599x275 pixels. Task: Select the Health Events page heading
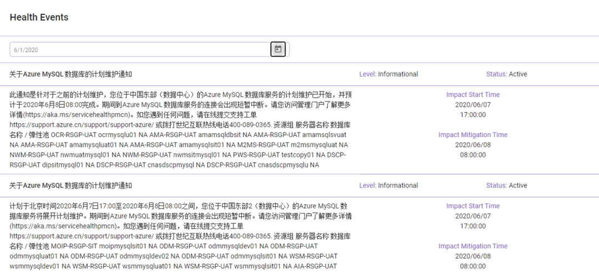pos(39,17)
